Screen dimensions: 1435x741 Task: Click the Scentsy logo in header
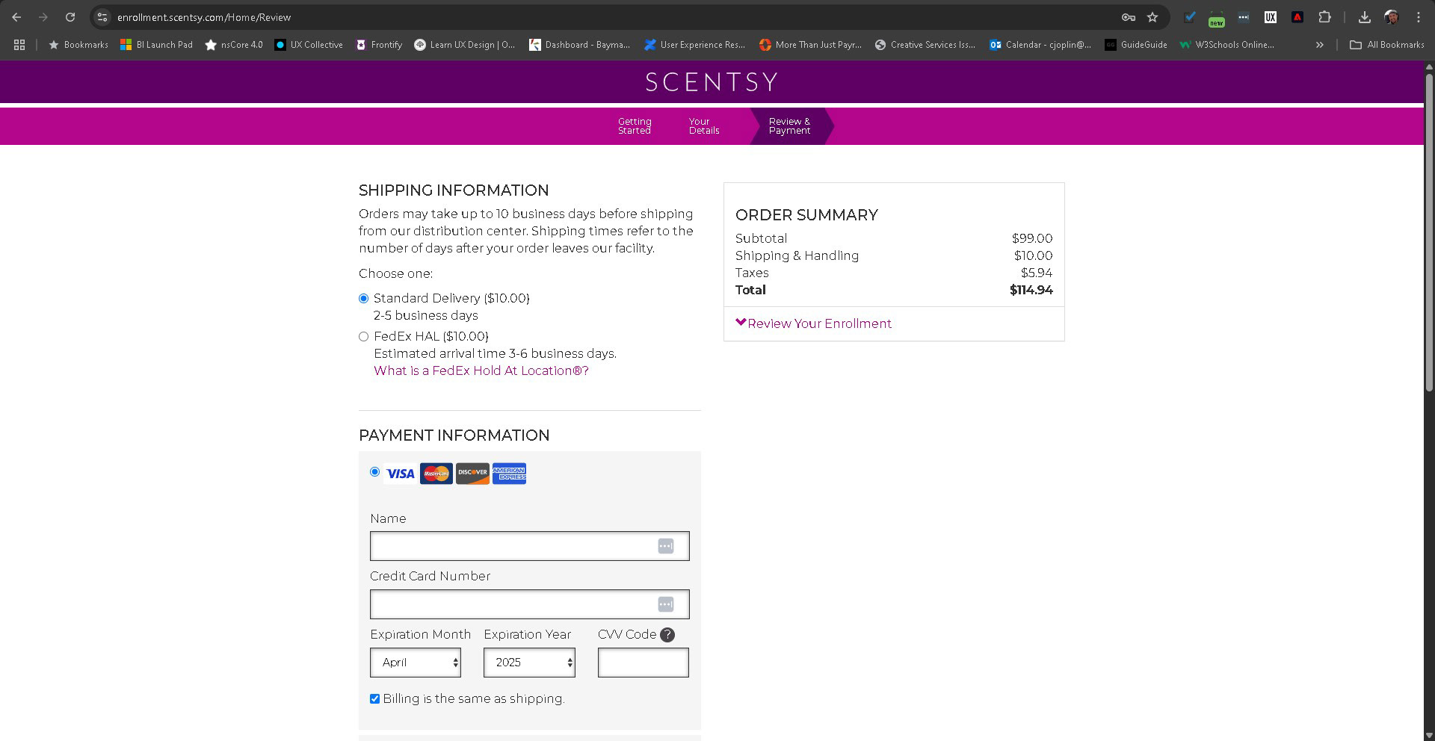coord(712,81)
